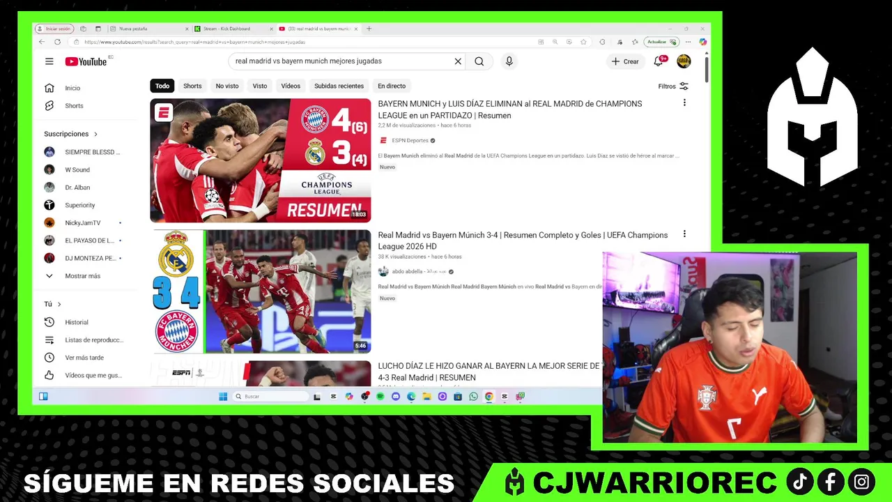Open Real Madrid vs Bayern Múnich 3-4 title
This screenshot has height=502, width=892.
(x=523, y=241)
